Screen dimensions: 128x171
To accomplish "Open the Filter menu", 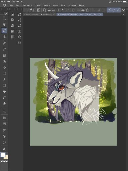I will 63,5.
